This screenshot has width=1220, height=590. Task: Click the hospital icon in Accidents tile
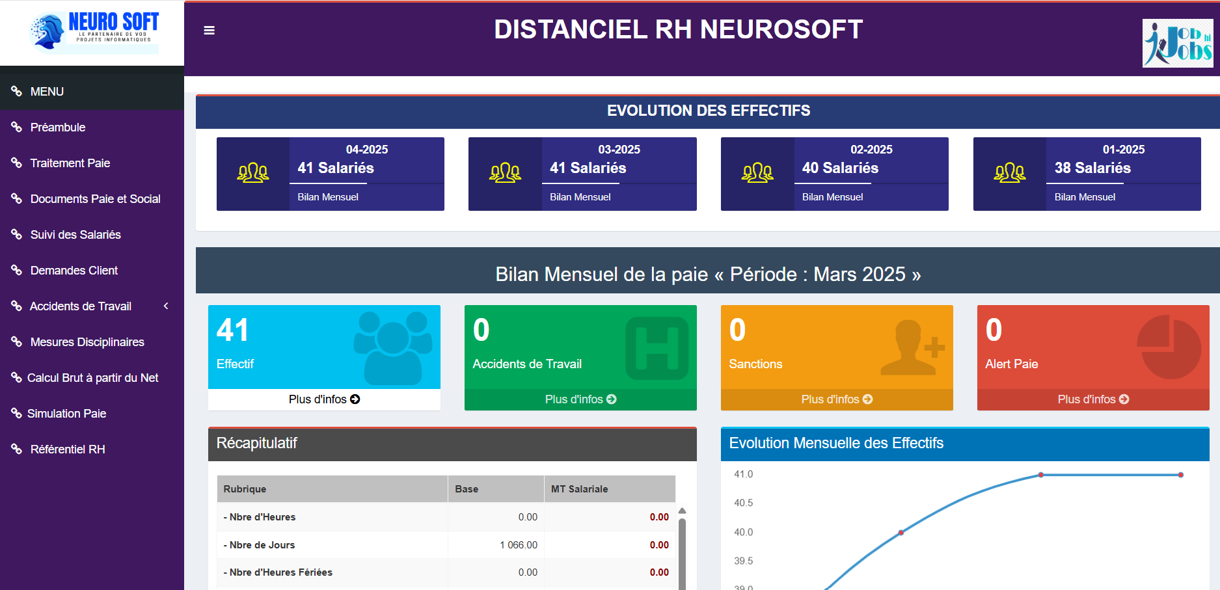click(x=657, y=348)
